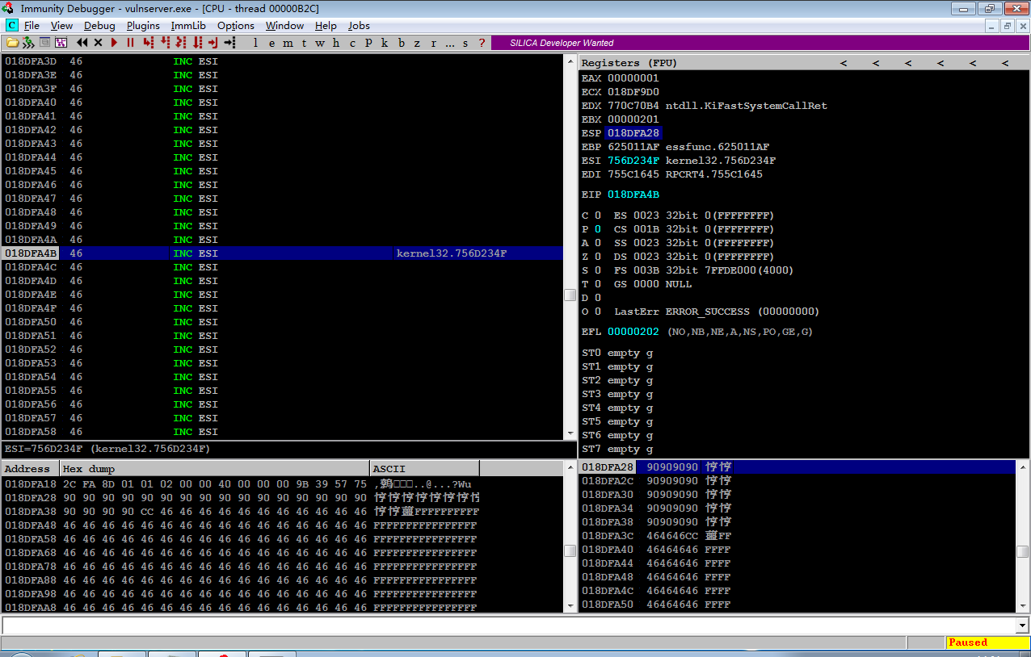The width and height of the screenshot is (1031, 657).
Task: Click the Open file folder icon
Action: [x=12, y=43]
